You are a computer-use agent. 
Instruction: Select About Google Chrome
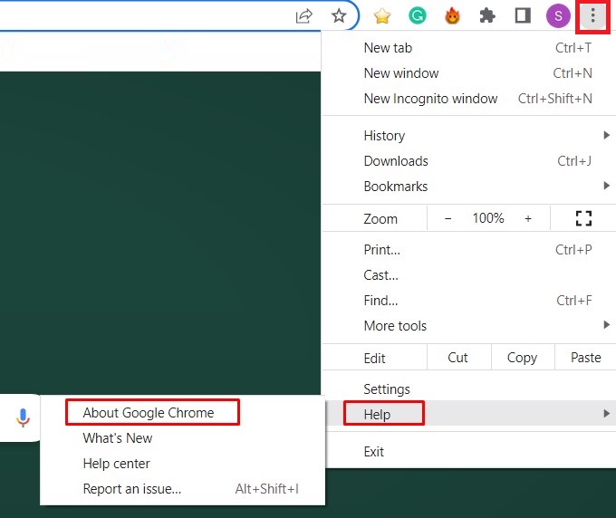pyautogui.click(x=183, y=413)
